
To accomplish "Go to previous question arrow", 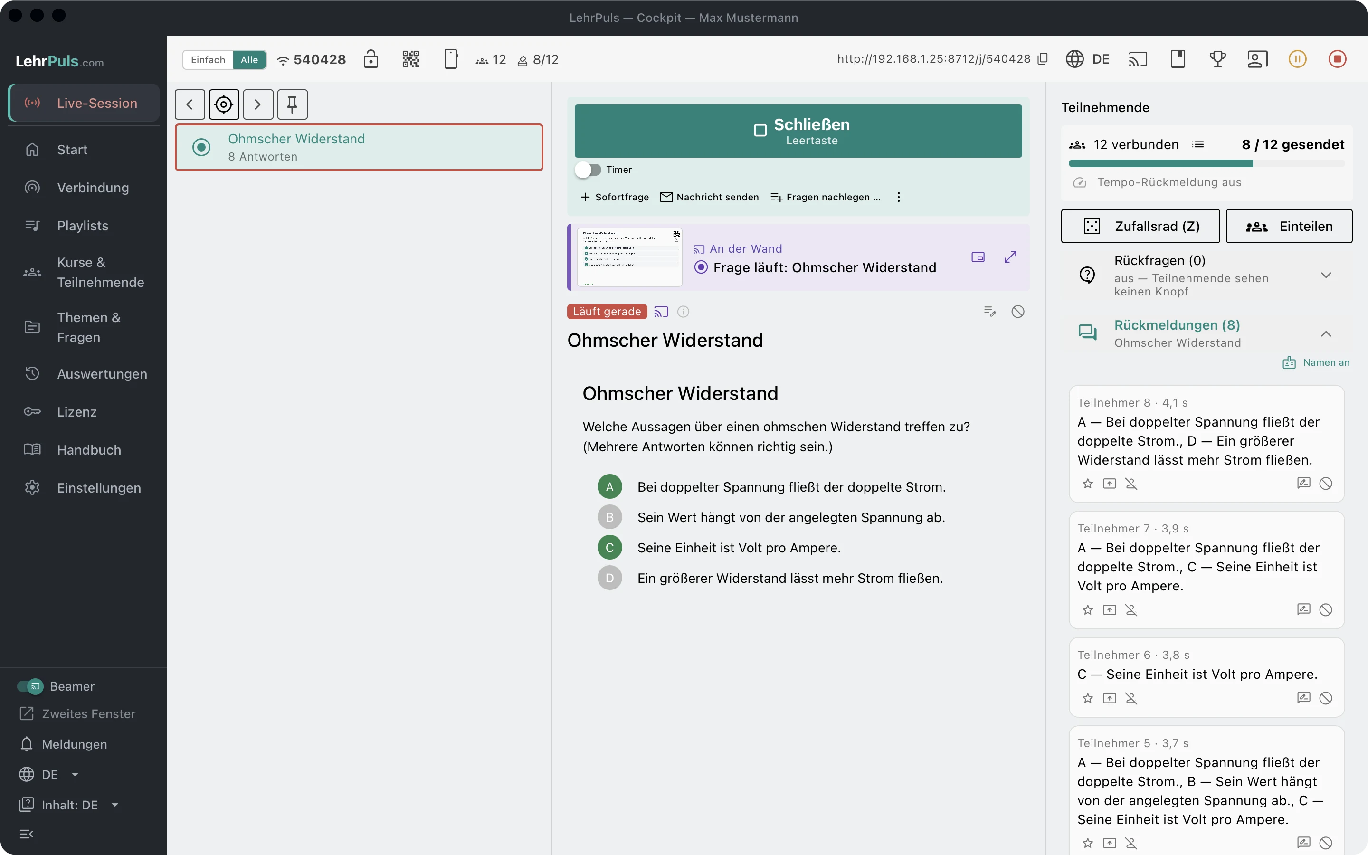I will click(190, 104).
